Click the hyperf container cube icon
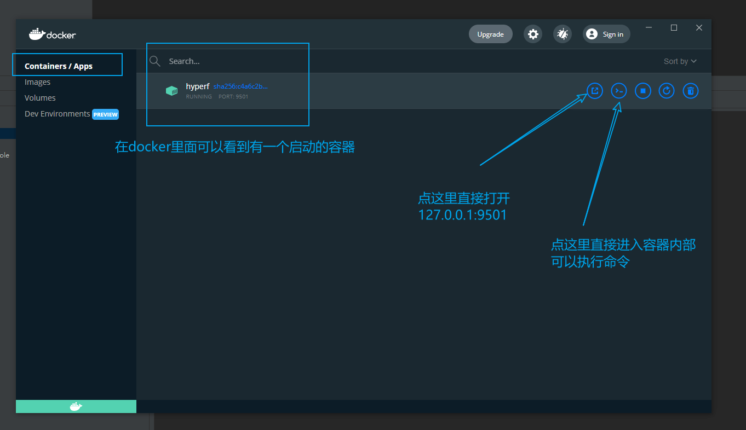This screenshot has width=746, height=430. click(172, 91)
